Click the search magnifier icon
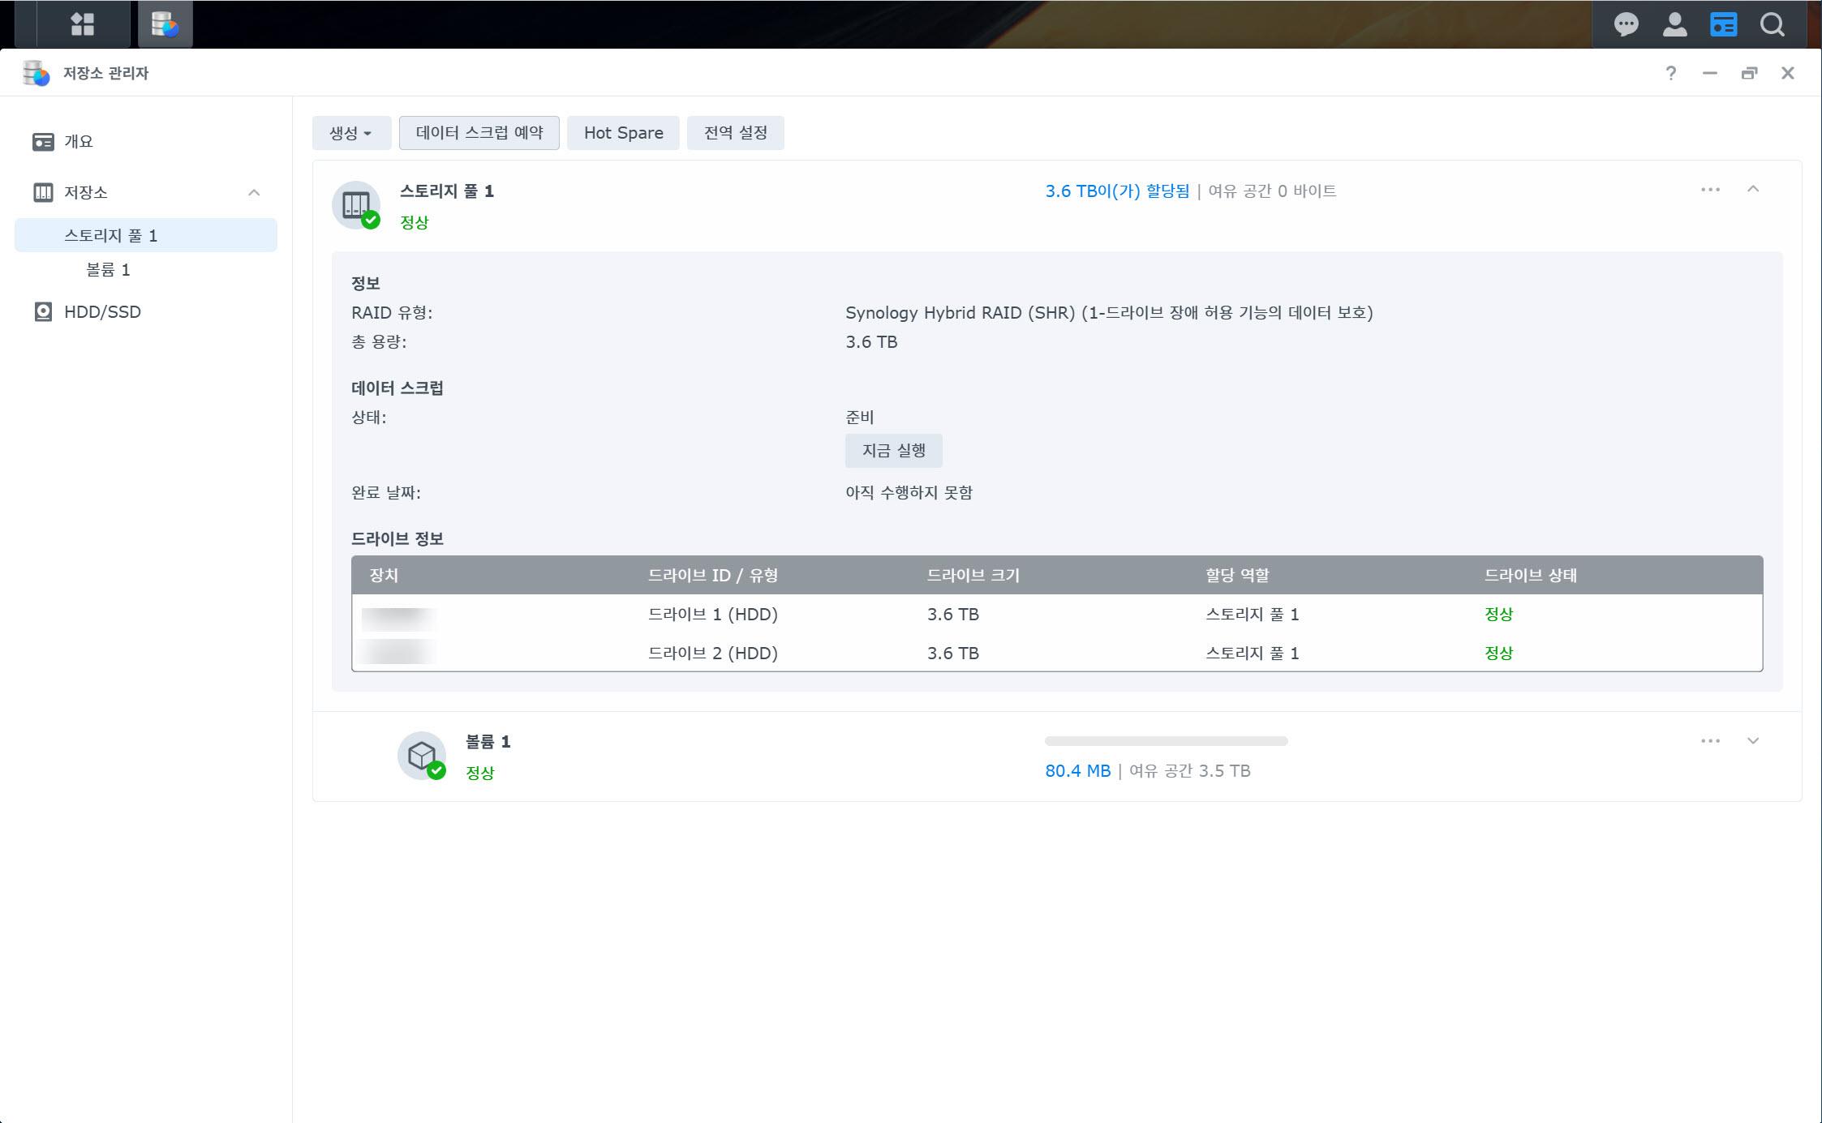Screen dimensions: 1822x1123 click(1772, 24)
